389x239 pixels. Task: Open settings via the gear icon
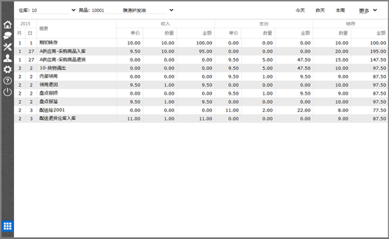[x=8, y=69]
